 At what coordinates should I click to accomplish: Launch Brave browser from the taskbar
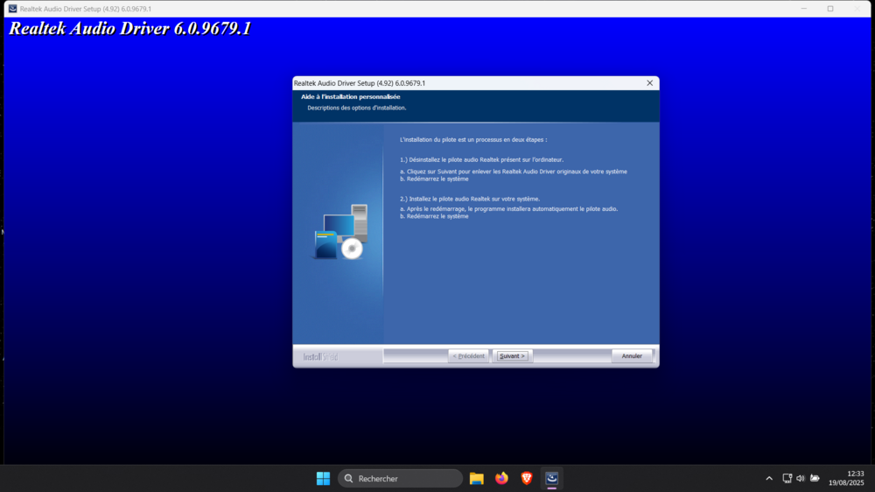tap(527, 478)
